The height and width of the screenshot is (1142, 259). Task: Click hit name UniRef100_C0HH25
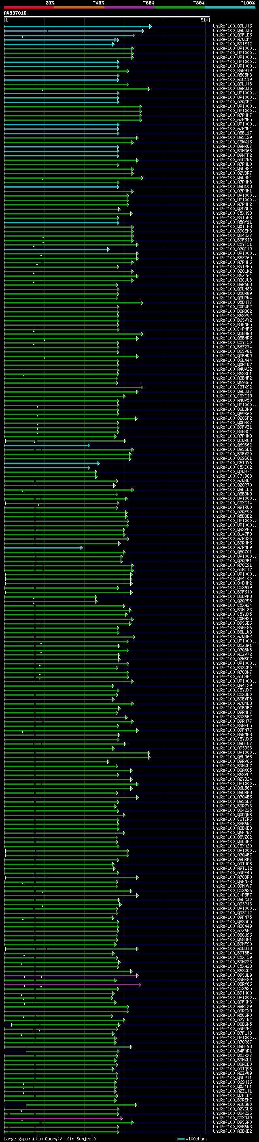coord(232,619)
